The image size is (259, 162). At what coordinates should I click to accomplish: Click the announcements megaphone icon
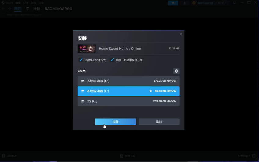pyautogui.click(x=173, y=3)
